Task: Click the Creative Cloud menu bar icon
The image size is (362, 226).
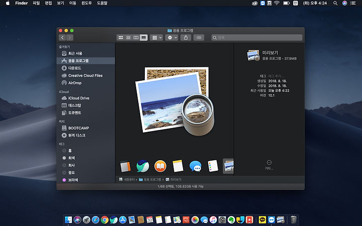Action: click(254, 3)
